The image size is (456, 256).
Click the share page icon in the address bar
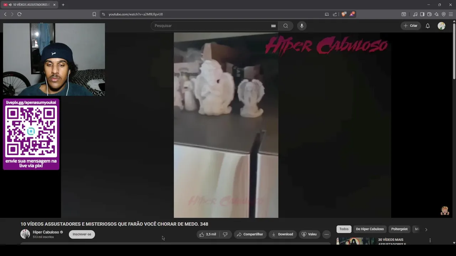(x=335, y=14)
